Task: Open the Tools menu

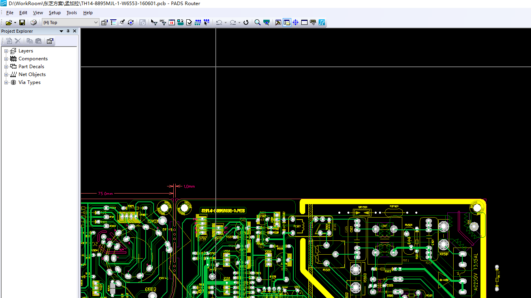Action: (x=71, y=13)
